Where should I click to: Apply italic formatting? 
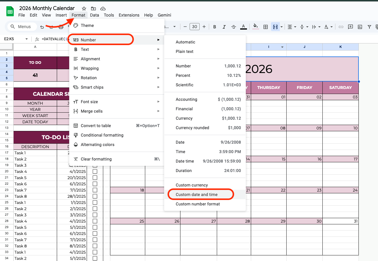click(224, 27)
